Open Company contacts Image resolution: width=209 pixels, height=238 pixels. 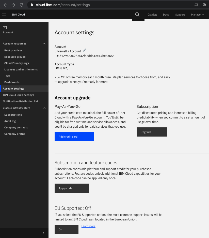(x=16, y=127)
